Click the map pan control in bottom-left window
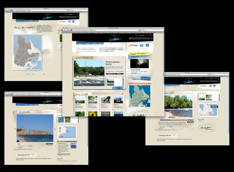Image resolution: width=234 pixels, height=172 pixels. [60, 128]
